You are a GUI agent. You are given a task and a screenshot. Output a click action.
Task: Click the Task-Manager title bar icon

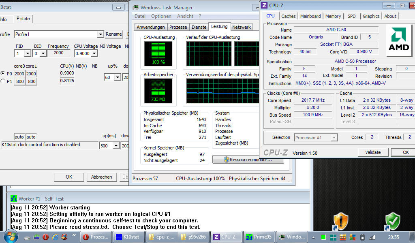pyautogui.click(x=136, y=7)
